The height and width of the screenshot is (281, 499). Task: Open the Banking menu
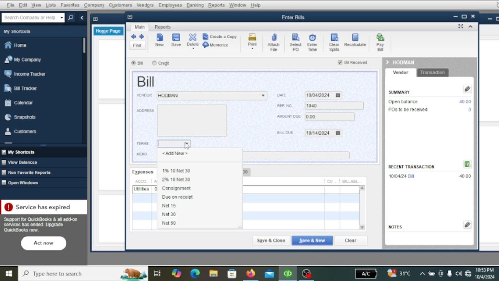point(195,5)
